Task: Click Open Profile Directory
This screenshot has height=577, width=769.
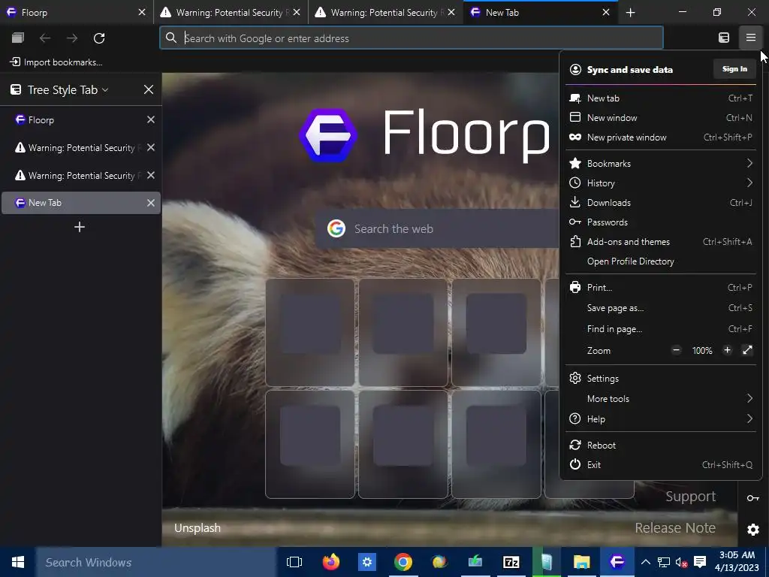Action: (661, 261)
